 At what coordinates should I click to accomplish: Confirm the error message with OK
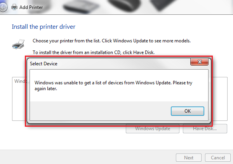pos(188,111)
